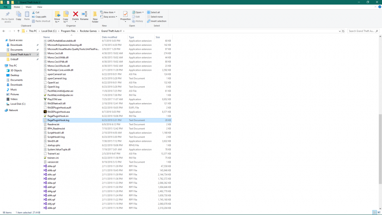Click the Rename icon in Organize group
Screen dimensions: 382x215
[84, 15]
